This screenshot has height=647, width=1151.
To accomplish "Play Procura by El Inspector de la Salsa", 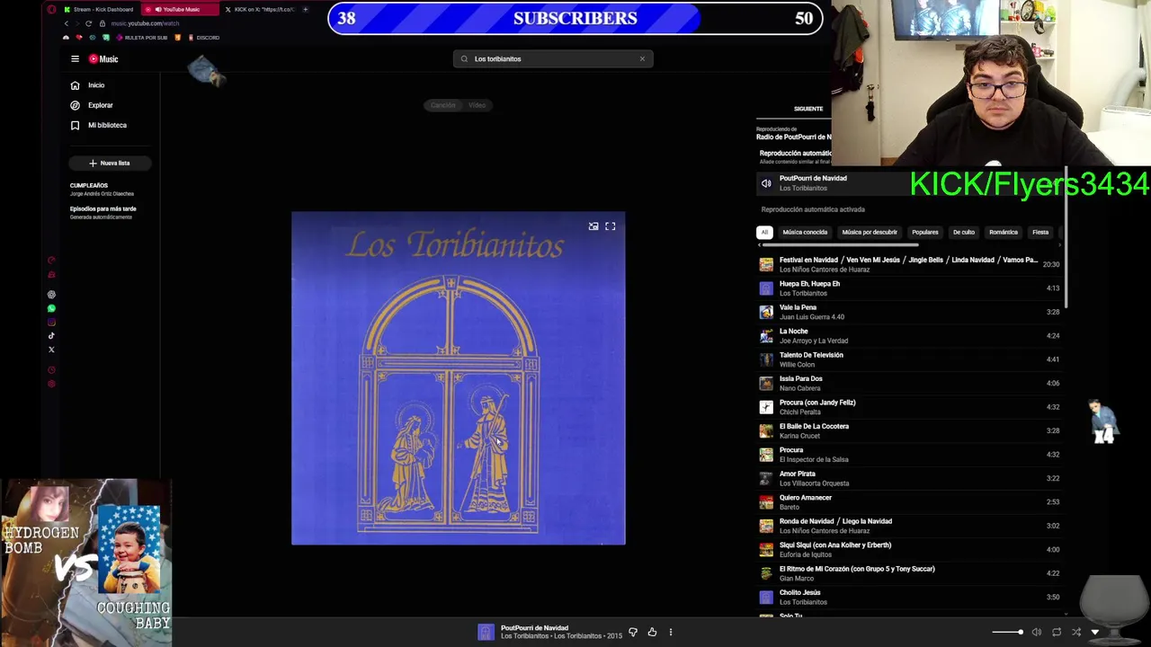I will click(908, 455).
